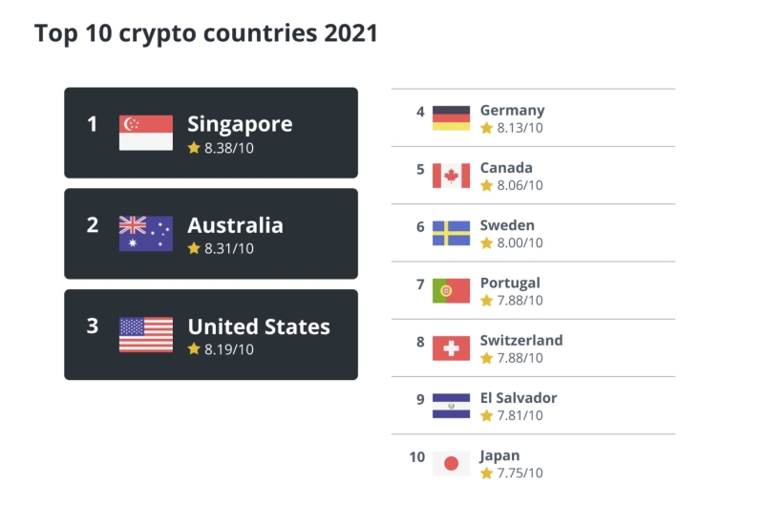Select the Singapore country name
The image size is (764, 505).
coord(241,124)
